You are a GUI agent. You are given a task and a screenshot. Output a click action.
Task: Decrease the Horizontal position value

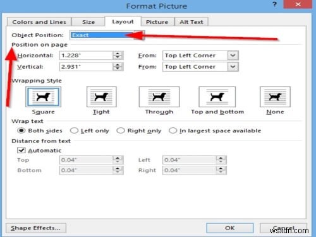(x=118, y=57)
